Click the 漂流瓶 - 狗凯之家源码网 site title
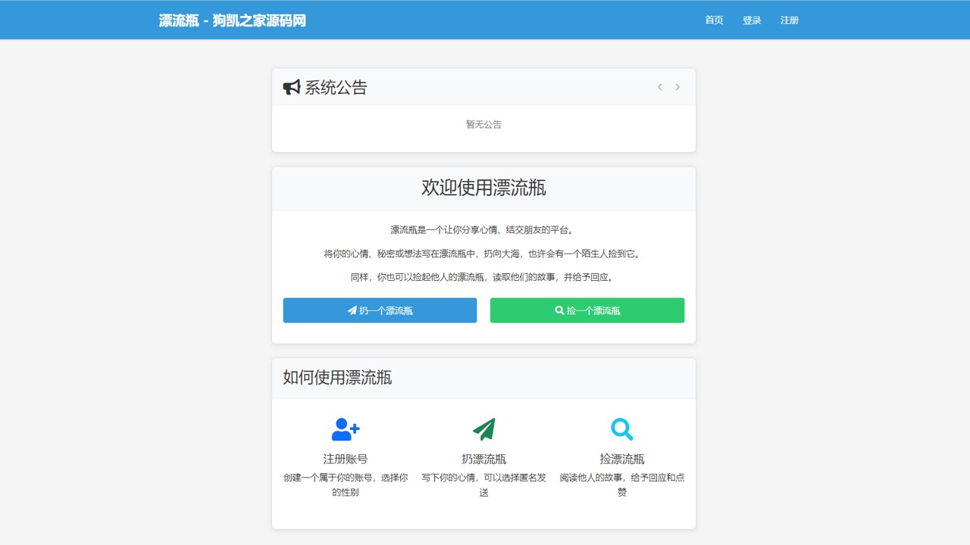Screen dimensions: 970x545 (233, 20)
